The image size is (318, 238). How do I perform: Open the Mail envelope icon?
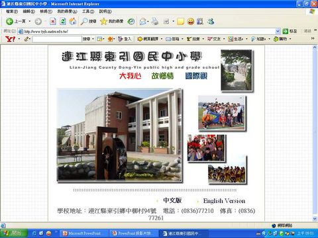pyautogui.click(x=142, y=21)
